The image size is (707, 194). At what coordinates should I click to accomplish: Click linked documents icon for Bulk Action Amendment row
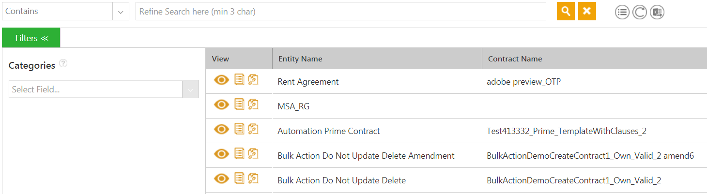[253, 153]
